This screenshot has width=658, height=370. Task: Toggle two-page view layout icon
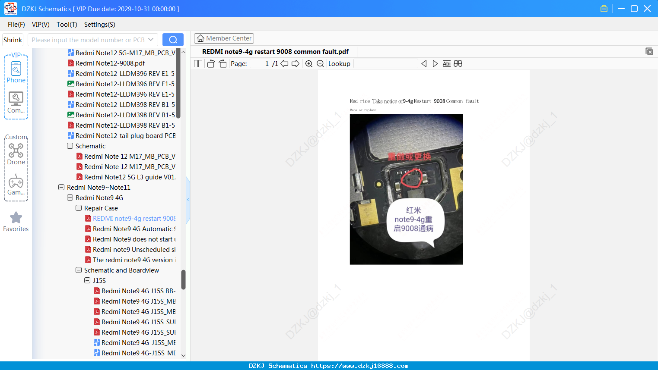coord(198,64)
